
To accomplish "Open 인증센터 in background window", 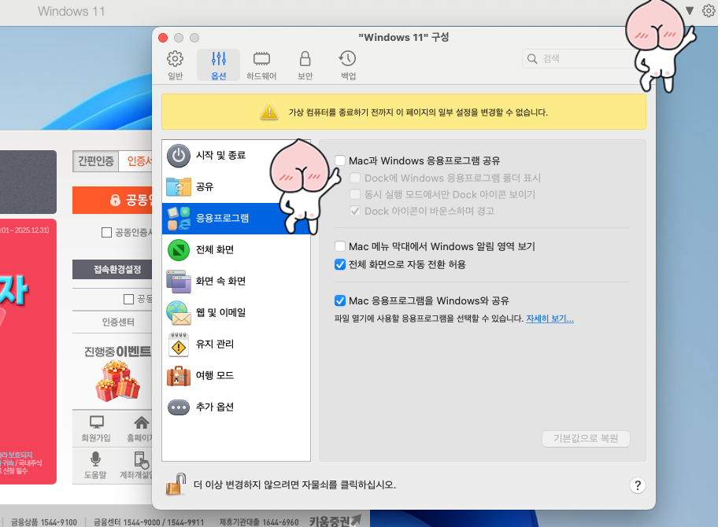I will pyautogui.click(x=118, y=322).
